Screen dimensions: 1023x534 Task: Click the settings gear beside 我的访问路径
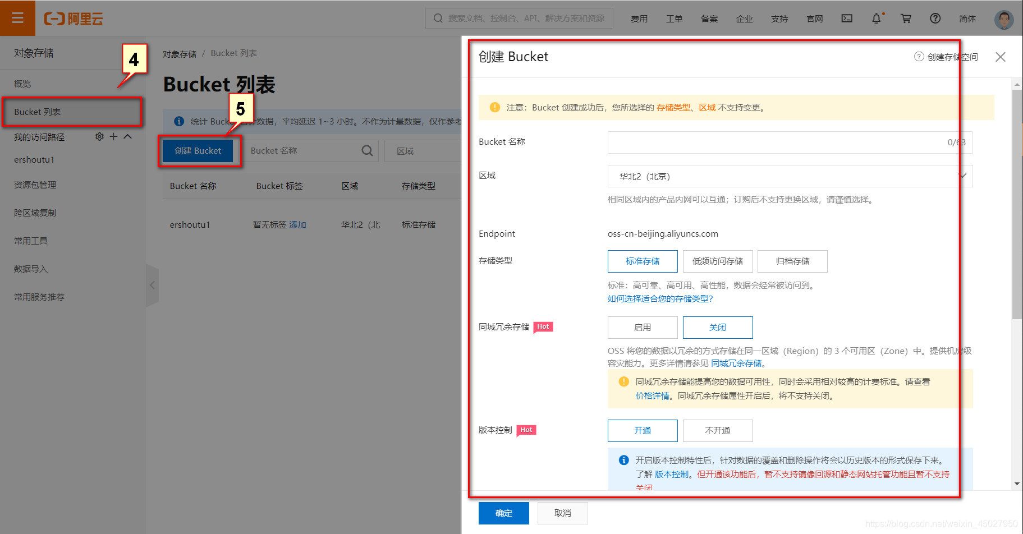(99, 136)
